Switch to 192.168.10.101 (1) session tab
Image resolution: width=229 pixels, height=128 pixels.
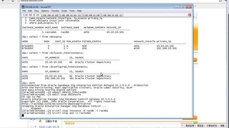click(x=71, y=15)
